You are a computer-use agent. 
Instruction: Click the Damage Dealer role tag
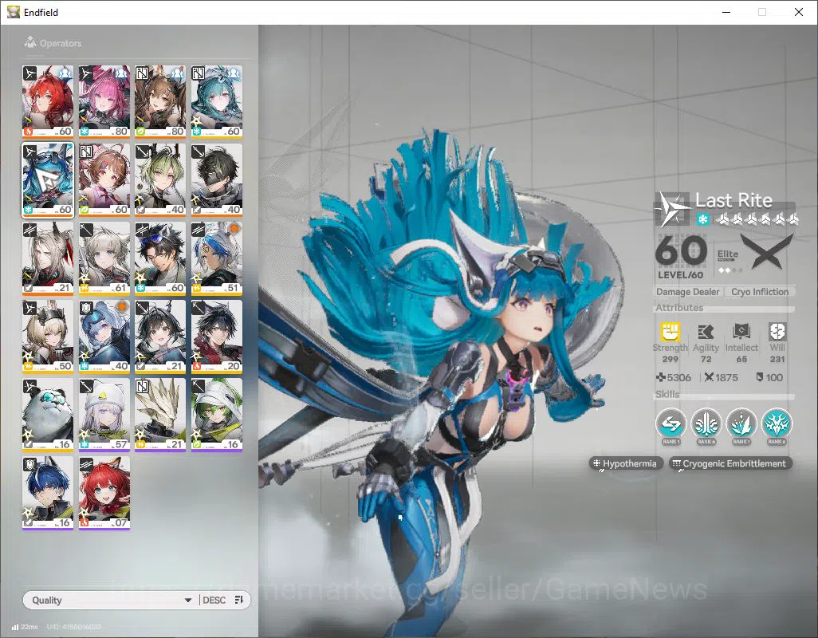tap(687, 292)
